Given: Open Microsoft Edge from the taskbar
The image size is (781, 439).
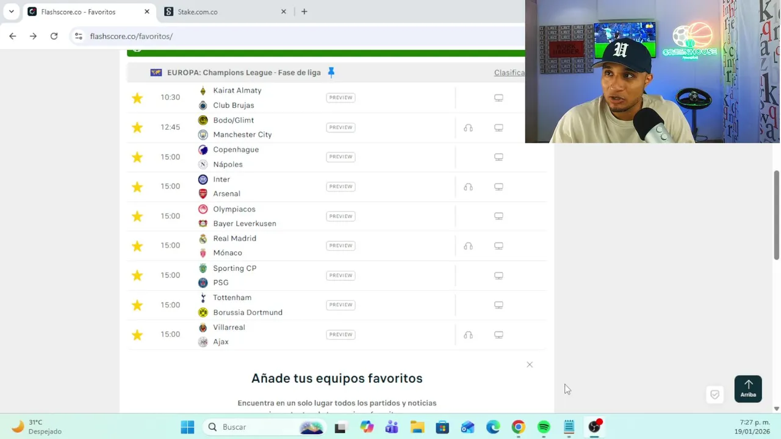Looking at the screenshot, I should 493,427.
